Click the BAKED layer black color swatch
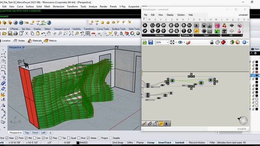The image size is (260, 146). 78,142
